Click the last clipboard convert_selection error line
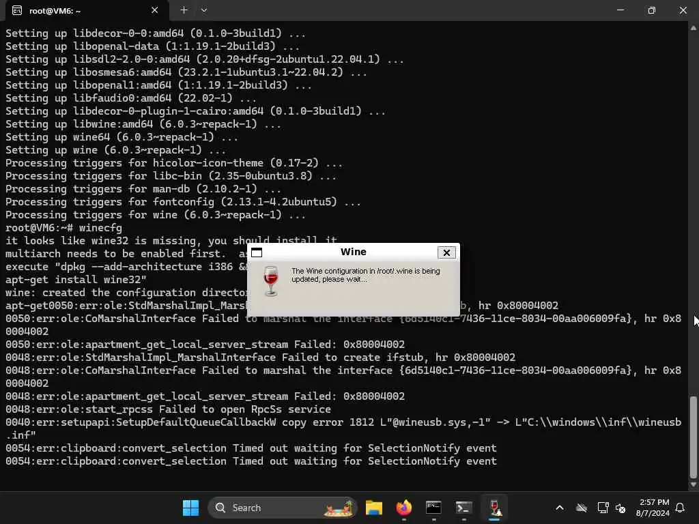The height and width of the screenshot is (524, 699). (x=251, y=461)
